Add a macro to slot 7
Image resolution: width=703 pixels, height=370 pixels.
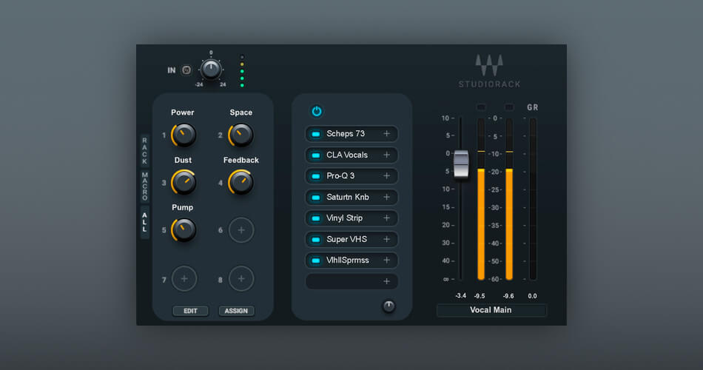[x=184, y=278]
